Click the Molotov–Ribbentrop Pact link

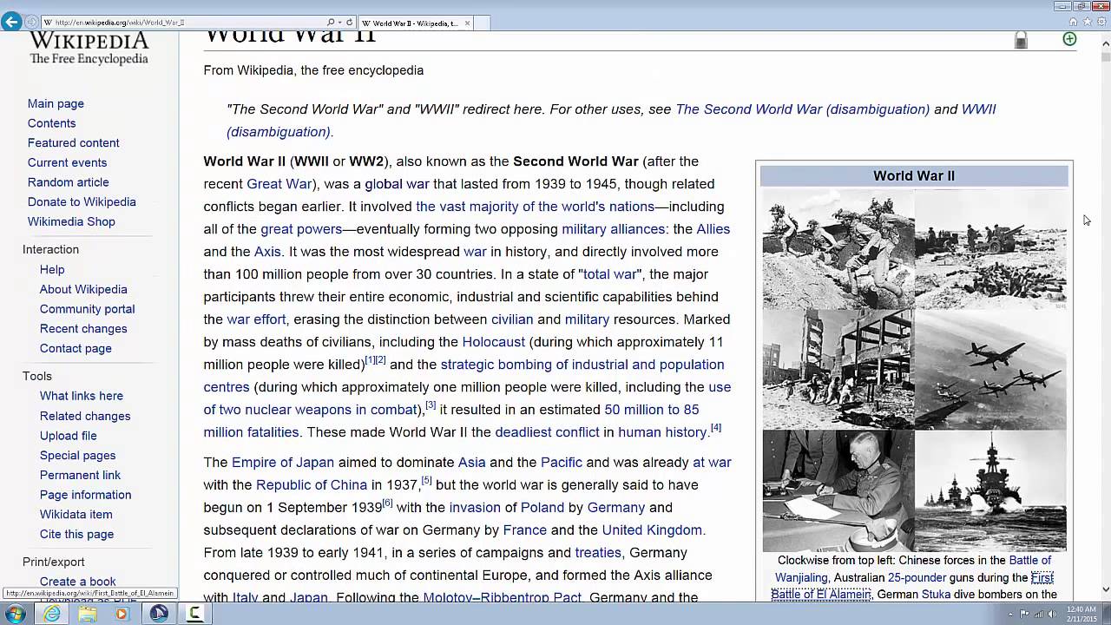[502, 598]
